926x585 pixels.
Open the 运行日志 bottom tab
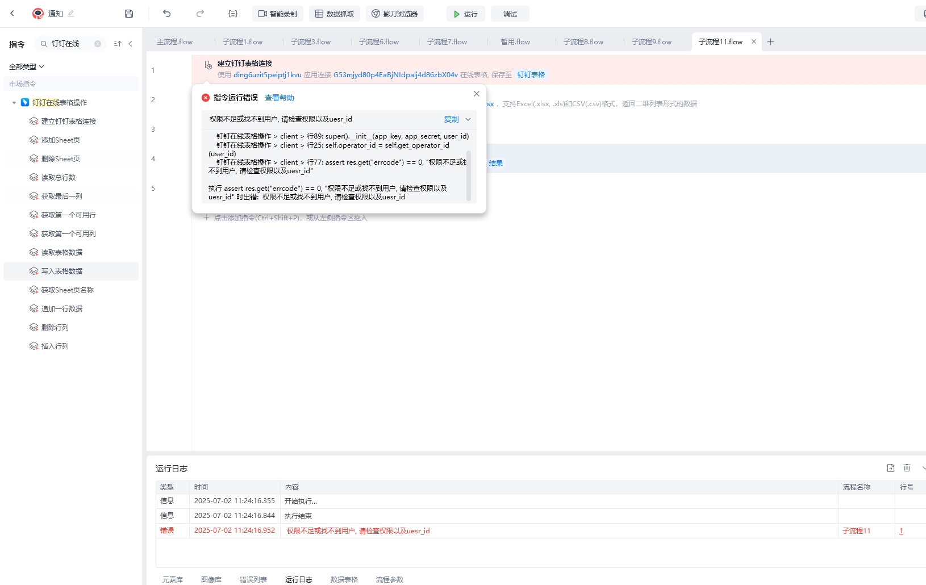coord(299,579)
